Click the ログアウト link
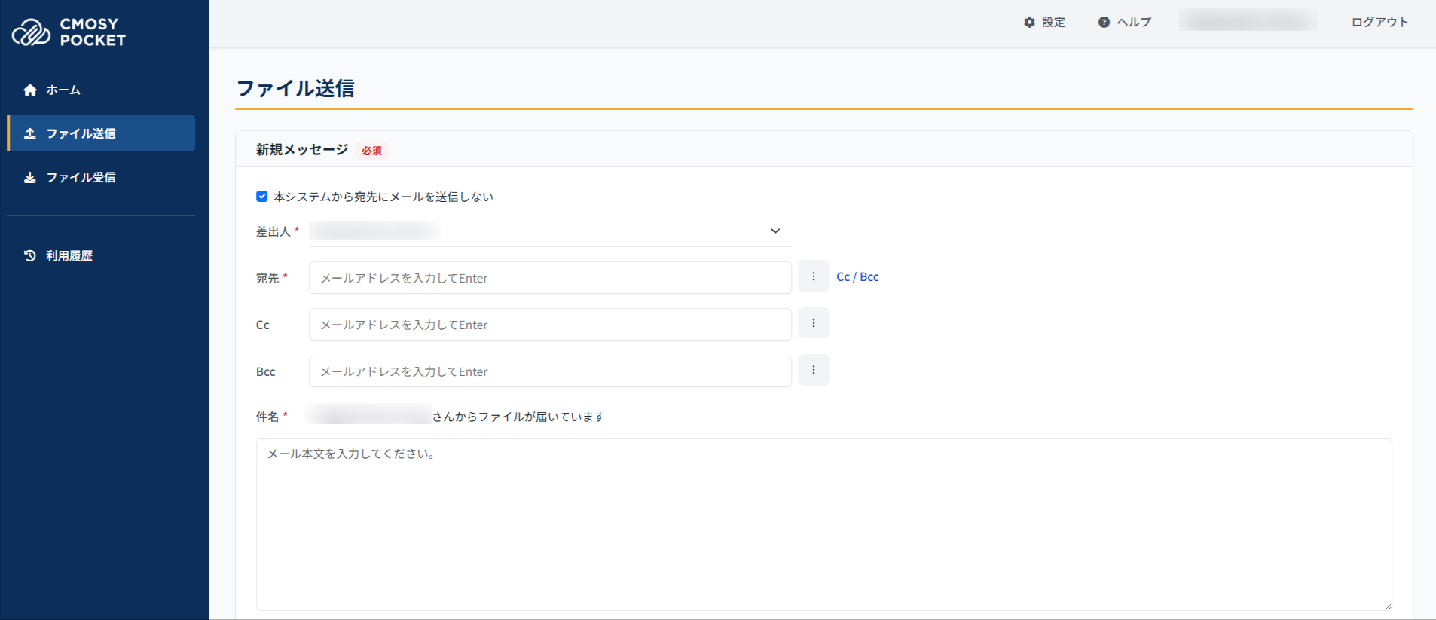Viewport: 1436px width, 620px height. click(1379, 23)
